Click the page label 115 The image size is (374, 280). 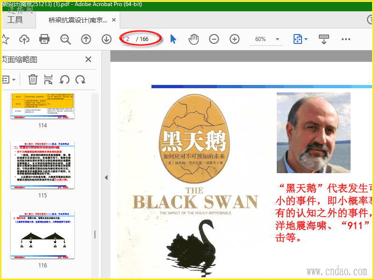43,196
